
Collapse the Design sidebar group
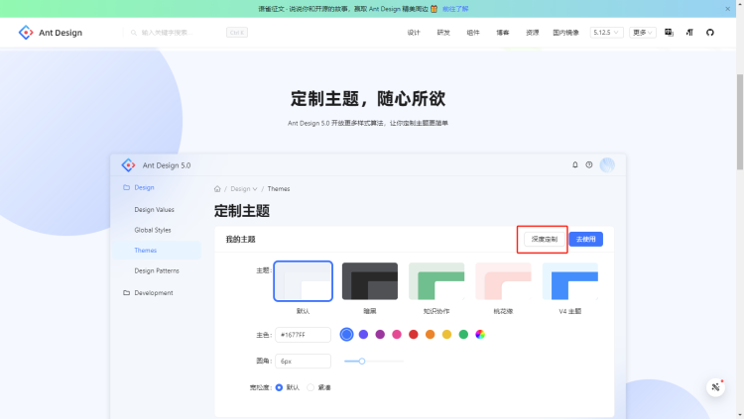click(x=157, y=187)
